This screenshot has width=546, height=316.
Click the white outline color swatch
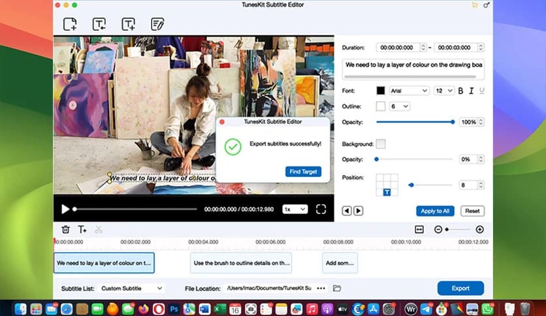click(x=381, y=106)
